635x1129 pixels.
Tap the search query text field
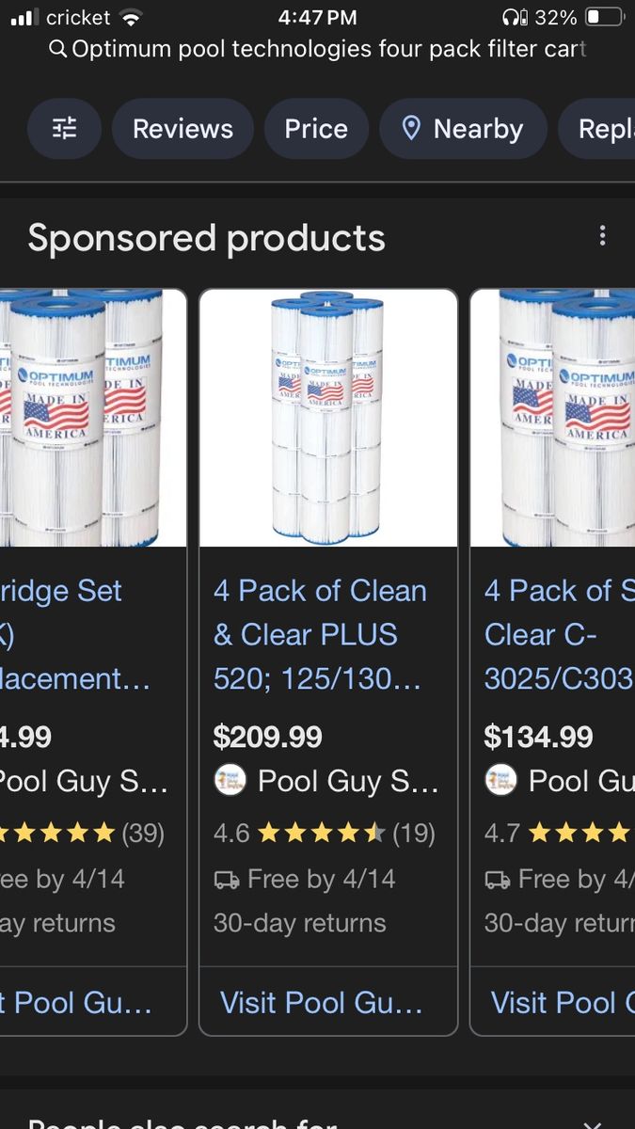[x=328, y=49]
